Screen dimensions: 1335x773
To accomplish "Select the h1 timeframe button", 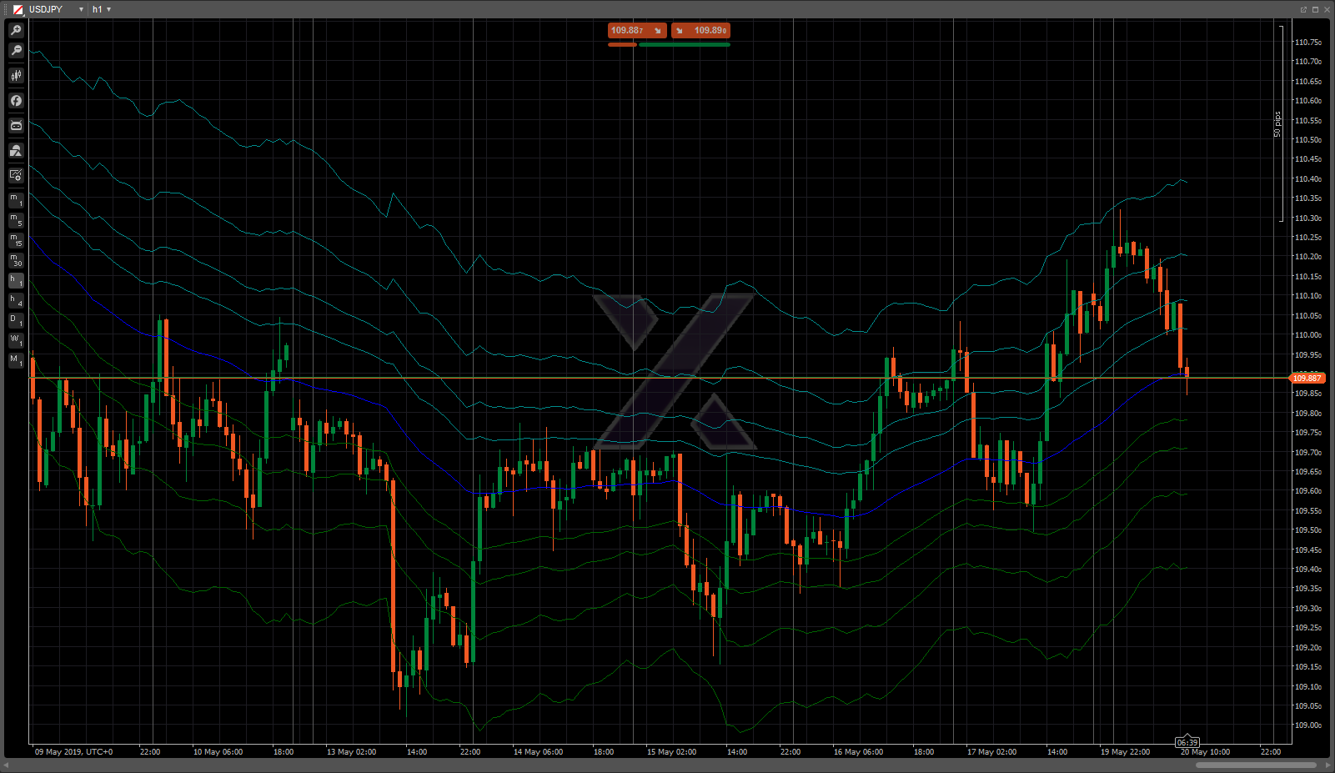I will [16, 280].
